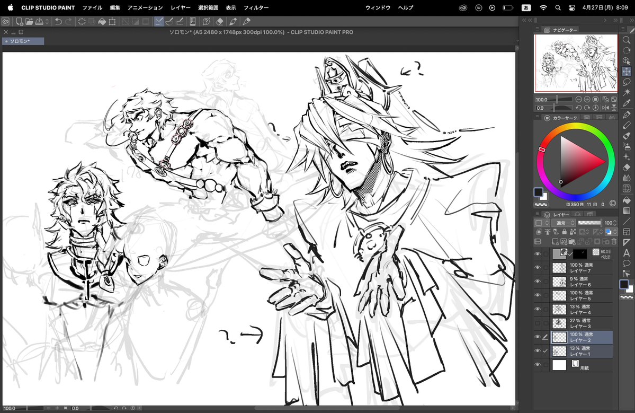Create a new canvas from the toolbar
The width and height of the screenshot is (635, 413).
point(19,22)
